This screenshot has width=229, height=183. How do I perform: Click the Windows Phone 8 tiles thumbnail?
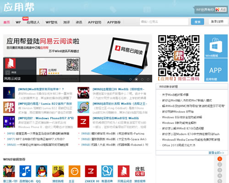point(9,122)
